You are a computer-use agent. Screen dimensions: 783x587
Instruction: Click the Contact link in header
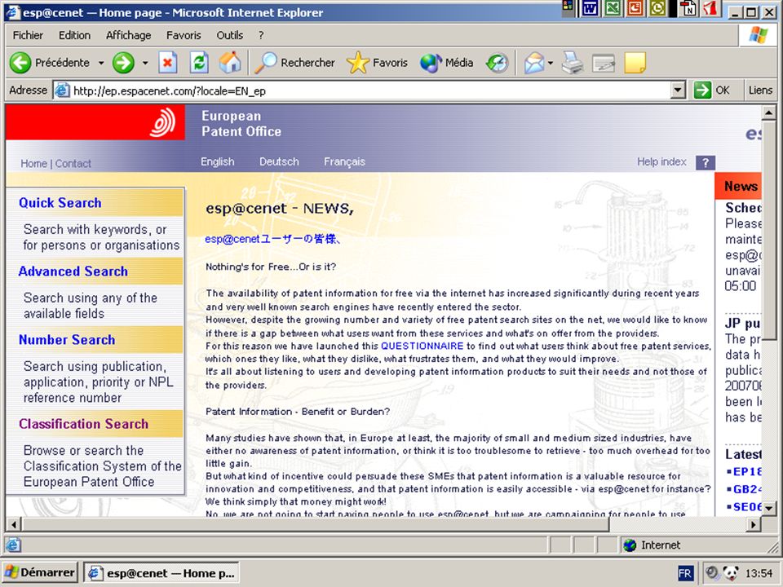point(73,163)
